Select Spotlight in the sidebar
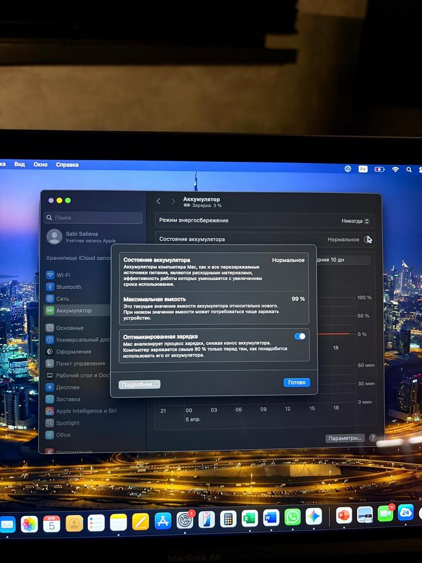The height and width of the screenshot is (563, 422). coord(68,423)
